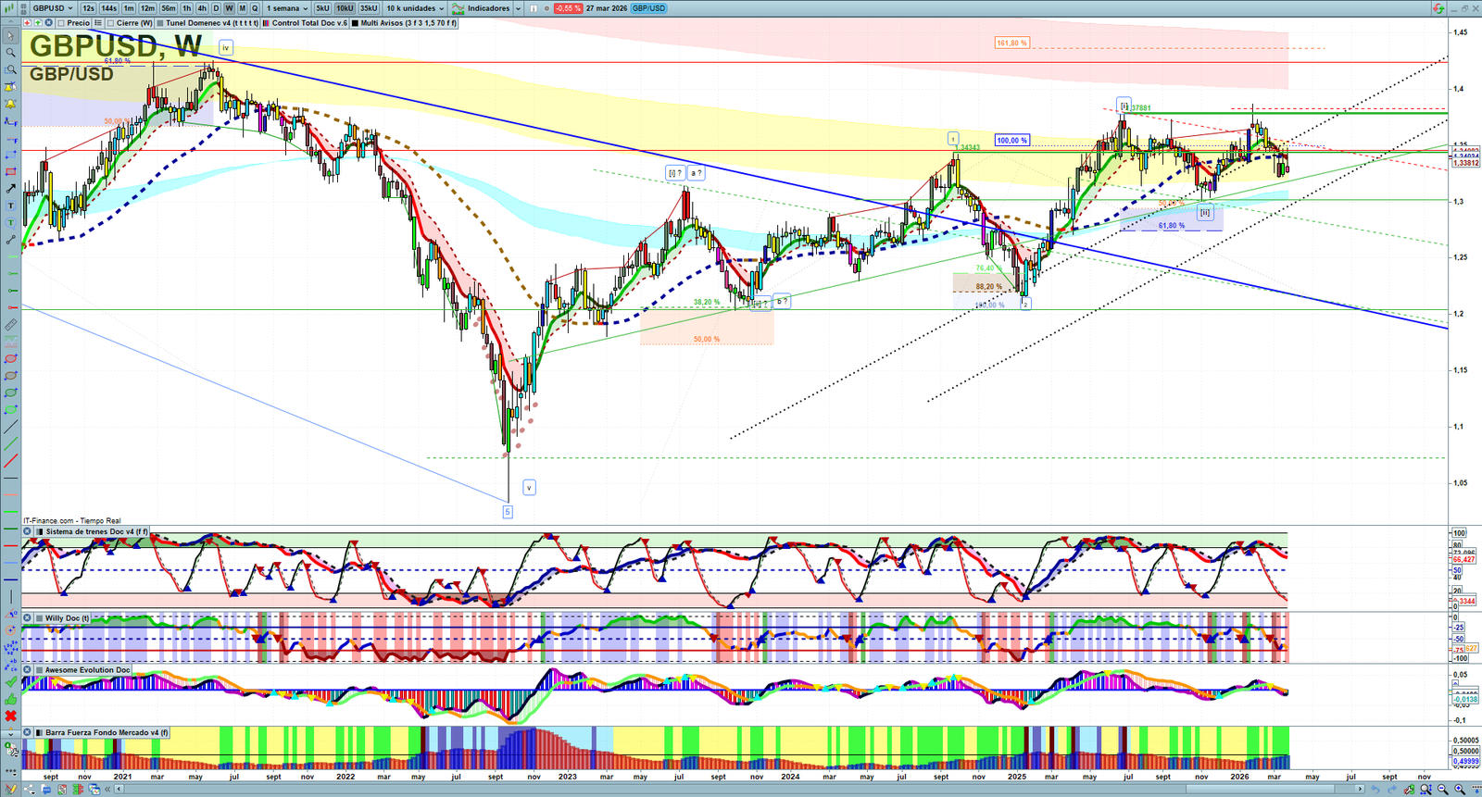This screenshot has height=797, width=1482.
Task: Click the red X delete icon
Action: point(10,716)
